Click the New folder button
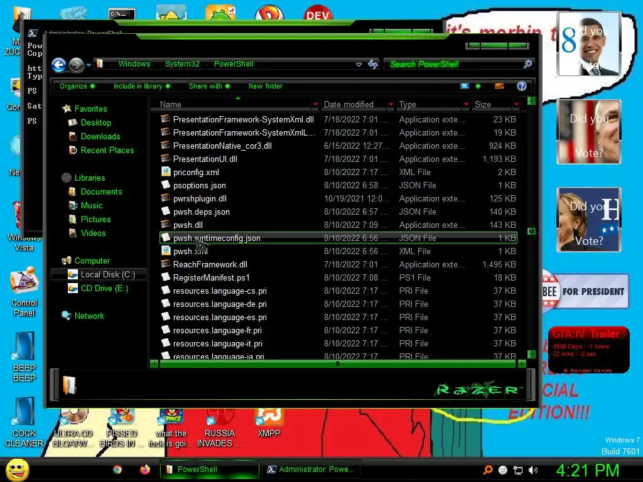643x482 pixels. tap(266, 86)
